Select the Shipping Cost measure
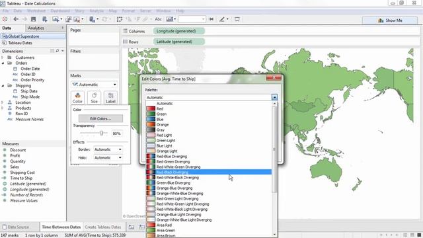This screenshot has width=423, height=238. click(22, 173)
